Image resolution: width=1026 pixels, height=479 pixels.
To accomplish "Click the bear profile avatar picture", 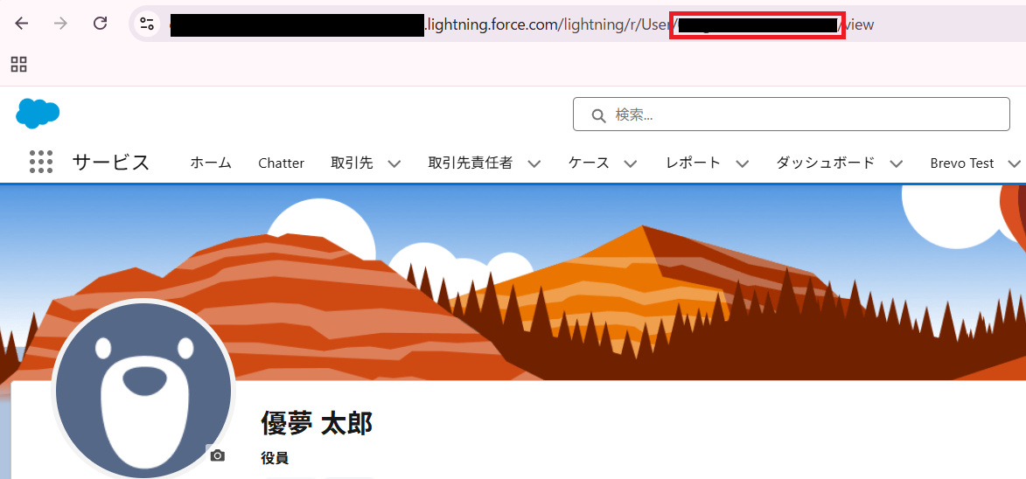I will 143,390.
